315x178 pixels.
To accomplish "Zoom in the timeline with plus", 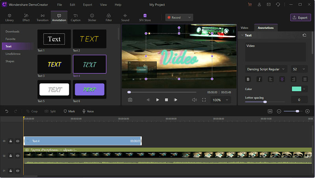I will click(x=308, y=111).
